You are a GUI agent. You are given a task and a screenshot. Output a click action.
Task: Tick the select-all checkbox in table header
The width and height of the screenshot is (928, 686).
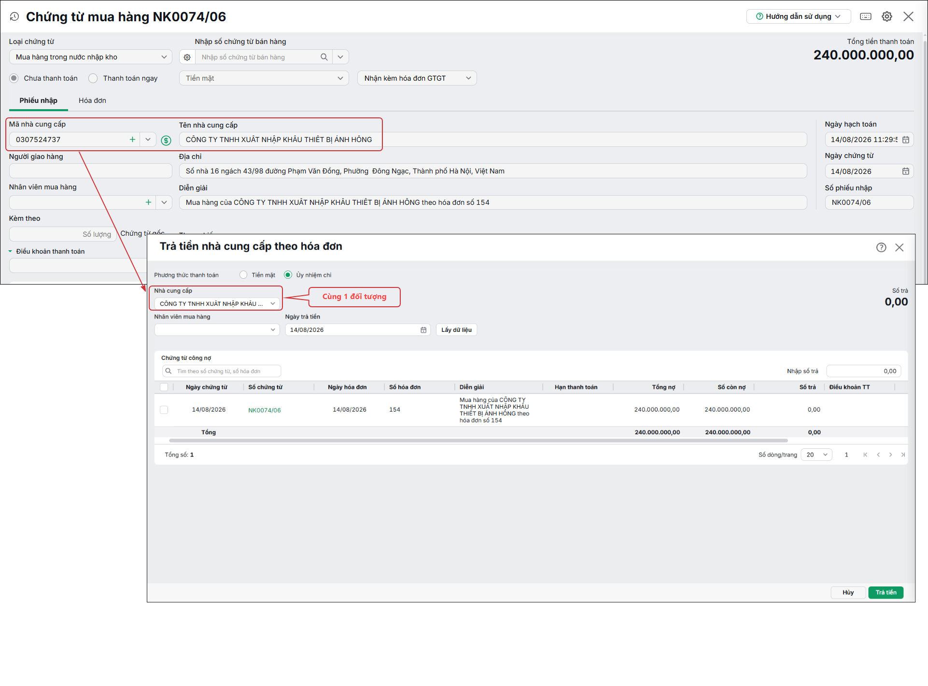(164, 387)
